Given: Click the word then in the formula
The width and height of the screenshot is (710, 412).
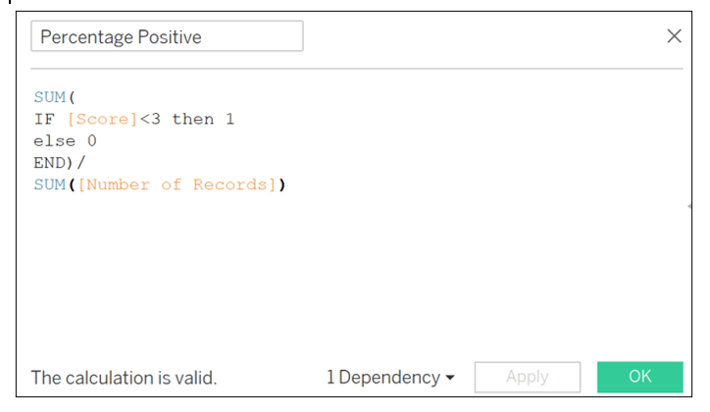Looking at the screenshot, I should (191, 119).
